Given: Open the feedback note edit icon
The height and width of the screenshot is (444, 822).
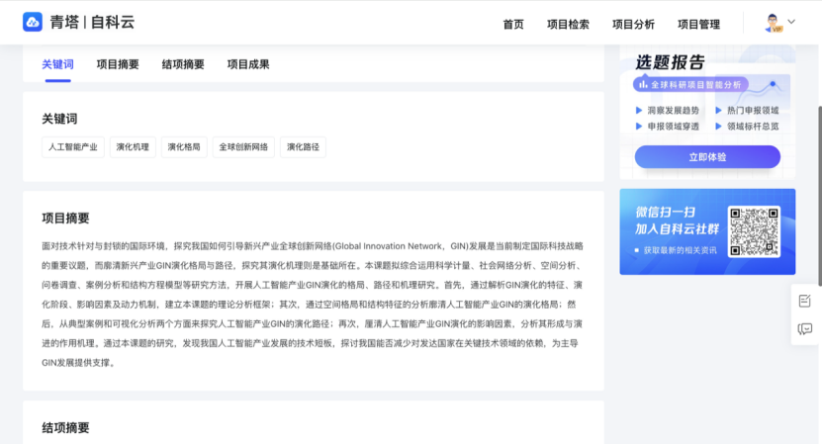Looking at the screenshot, I should (805, 301).
